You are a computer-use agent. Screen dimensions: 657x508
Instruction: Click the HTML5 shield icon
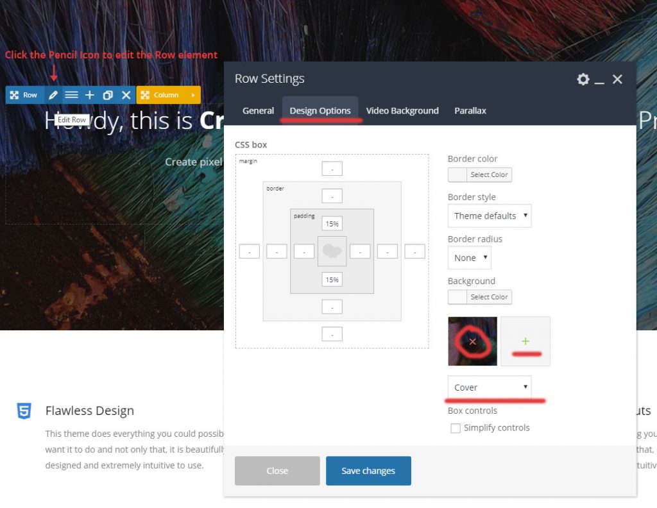[x=24, y=411]
